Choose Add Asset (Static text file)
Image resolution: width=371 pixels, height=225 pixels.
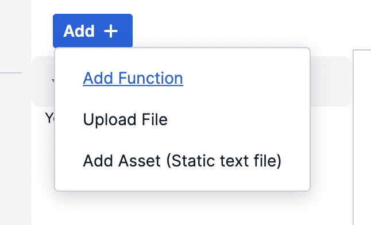(182, 161)
